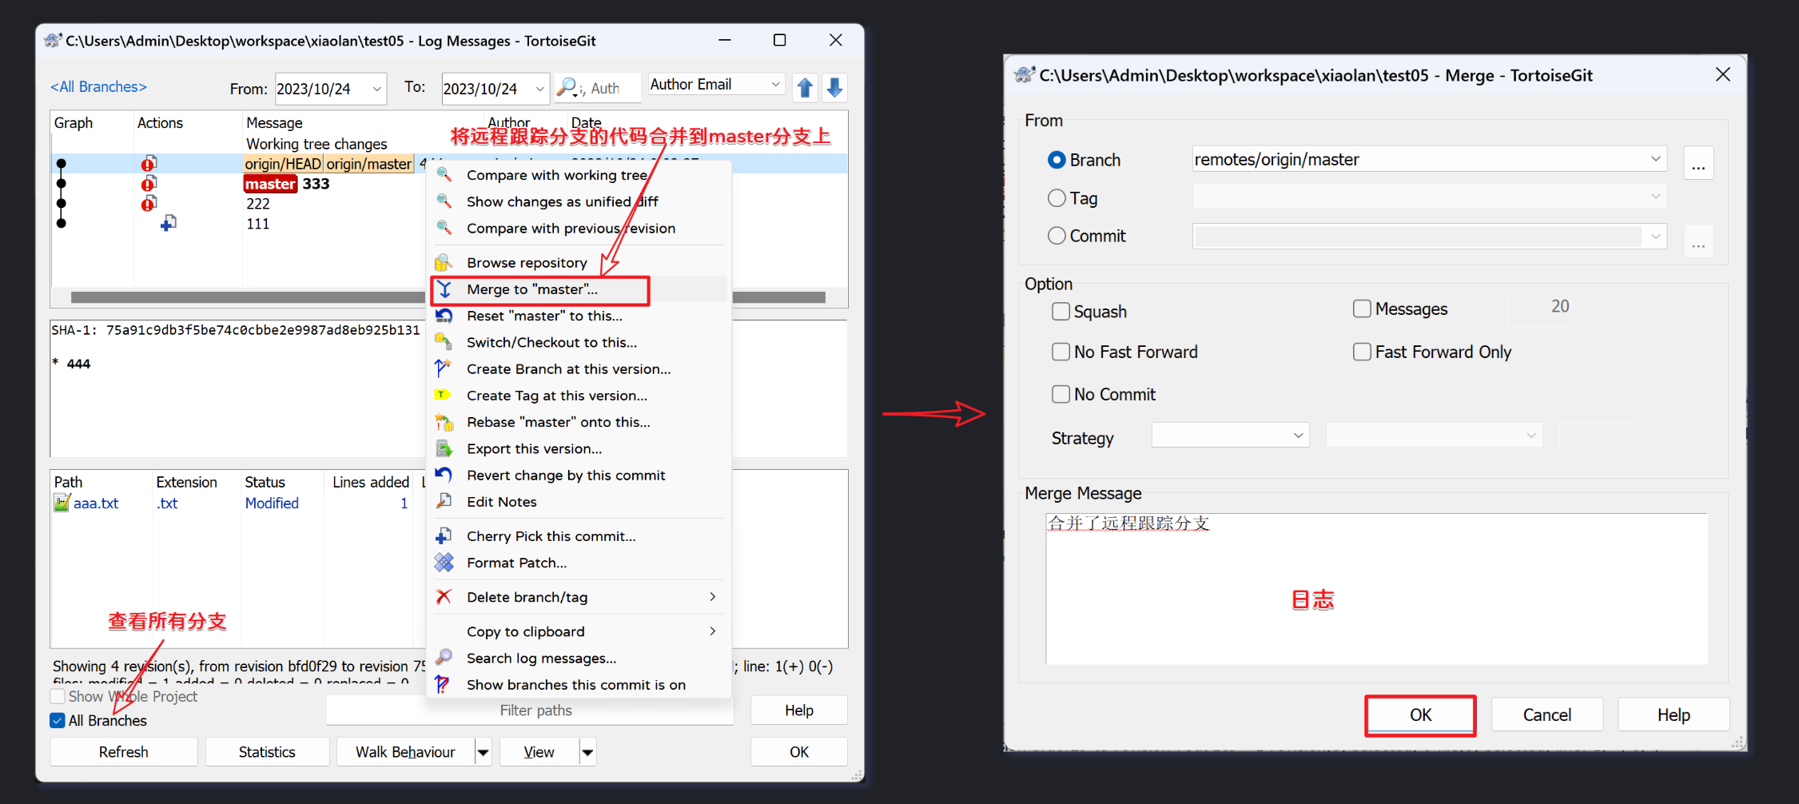Select the Commit radio button in Merge dialog

coord(1057,236)
